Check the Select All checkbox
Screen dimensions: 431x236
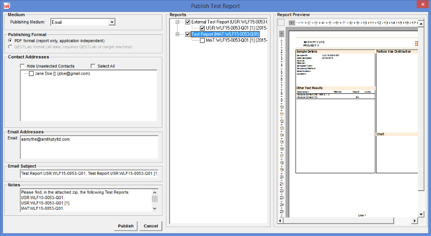[x=93, y=66]
